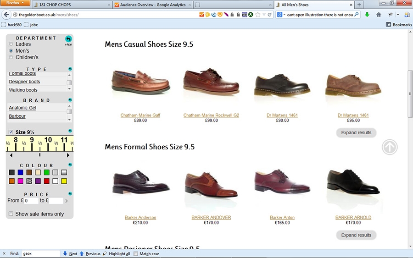Open the addon toolbar dropdown arrow beside bug icon
Image resolution: width=413 pixels, height=258 pixels.
398,15
